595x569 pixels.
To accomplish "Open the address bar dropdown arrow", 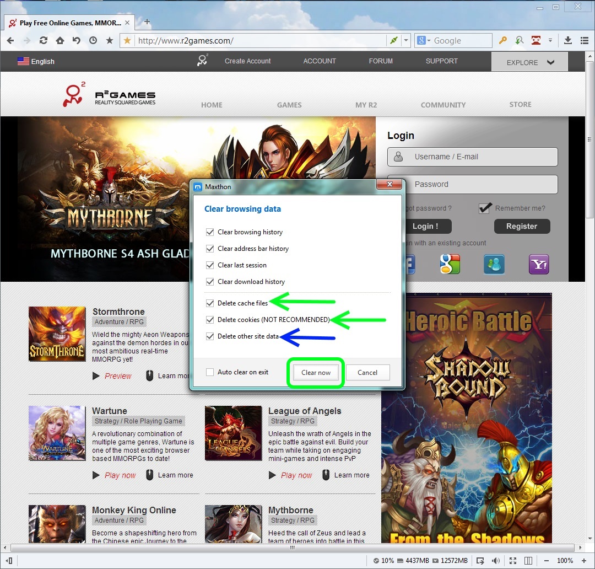I will [x=406, y=40].
